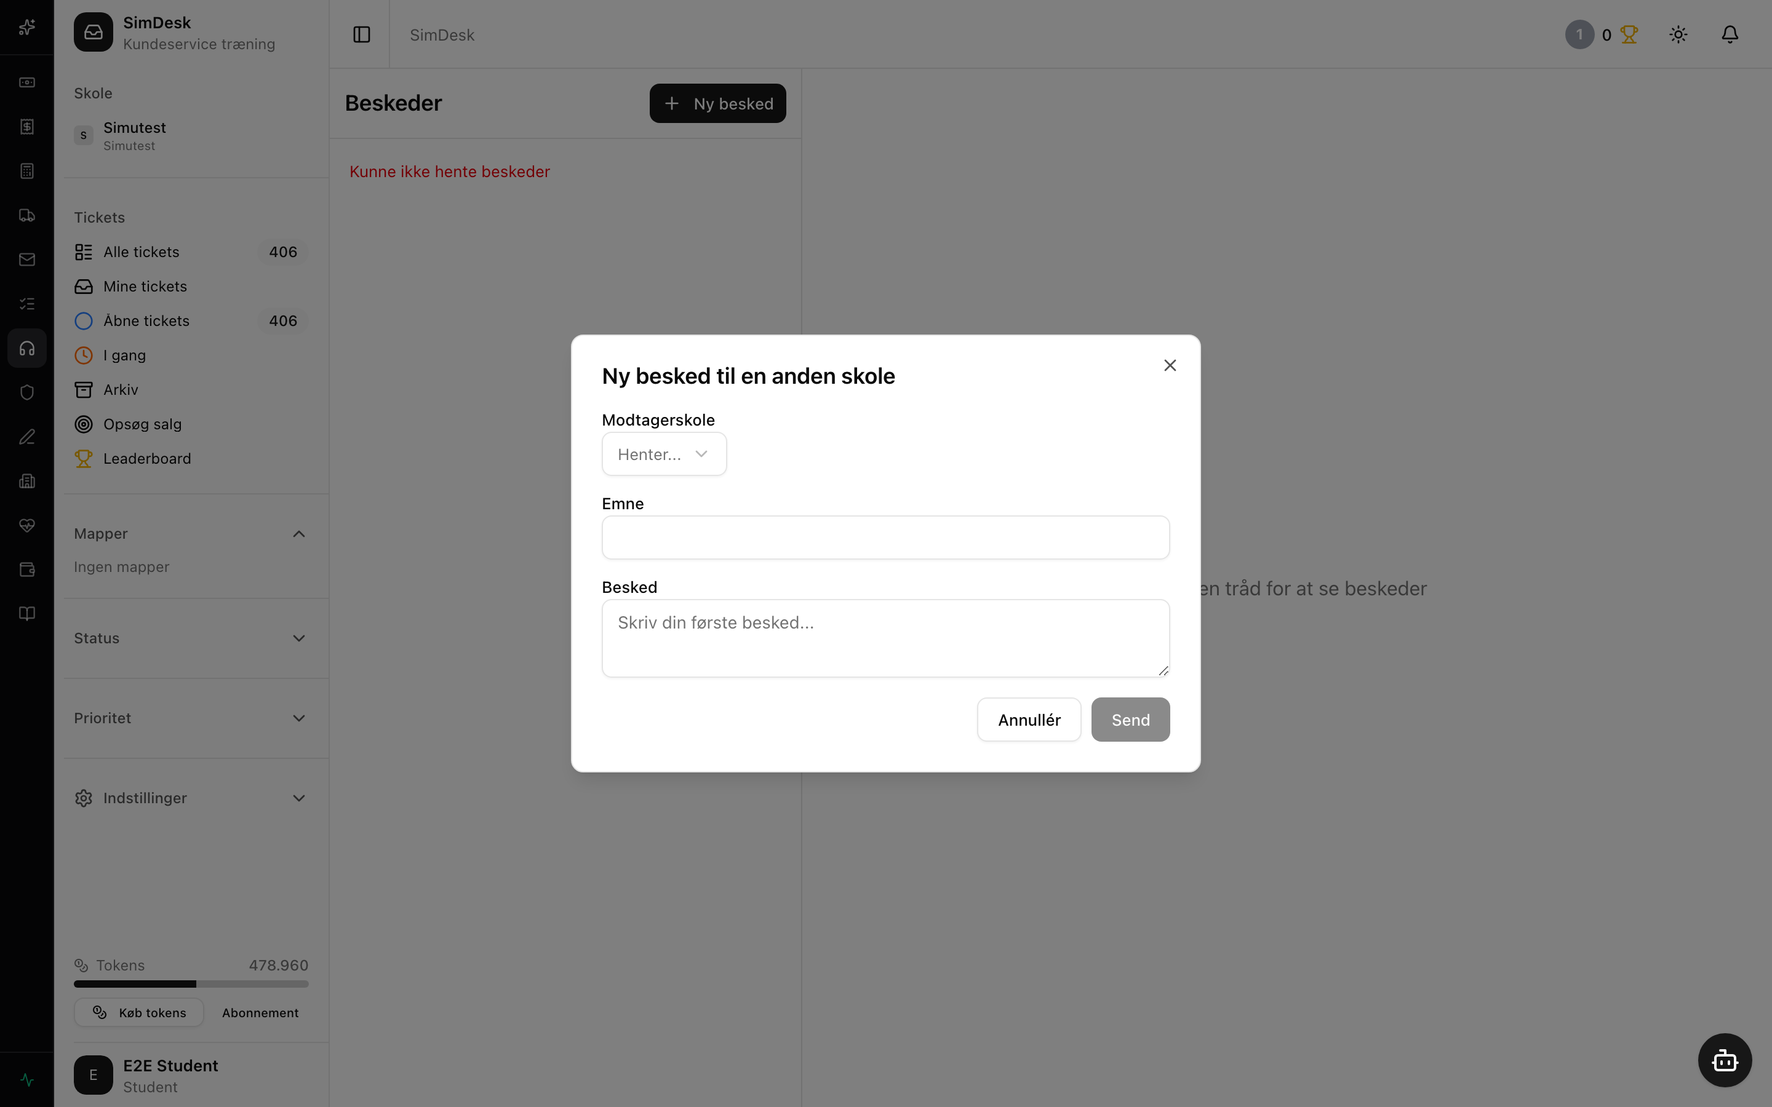The width and height of the screenshot is (1772, 1107).
Task: Send the new message
Action: click(1130, 720)
